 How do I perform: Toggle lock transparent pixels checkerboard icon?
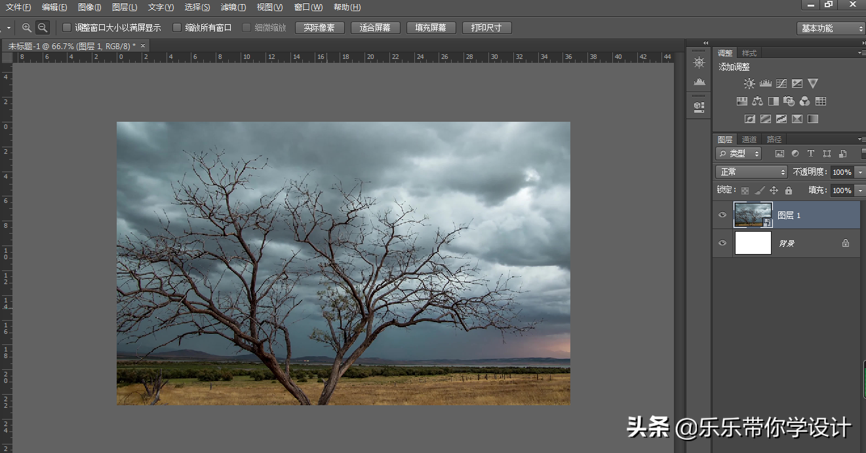[745, 190]
